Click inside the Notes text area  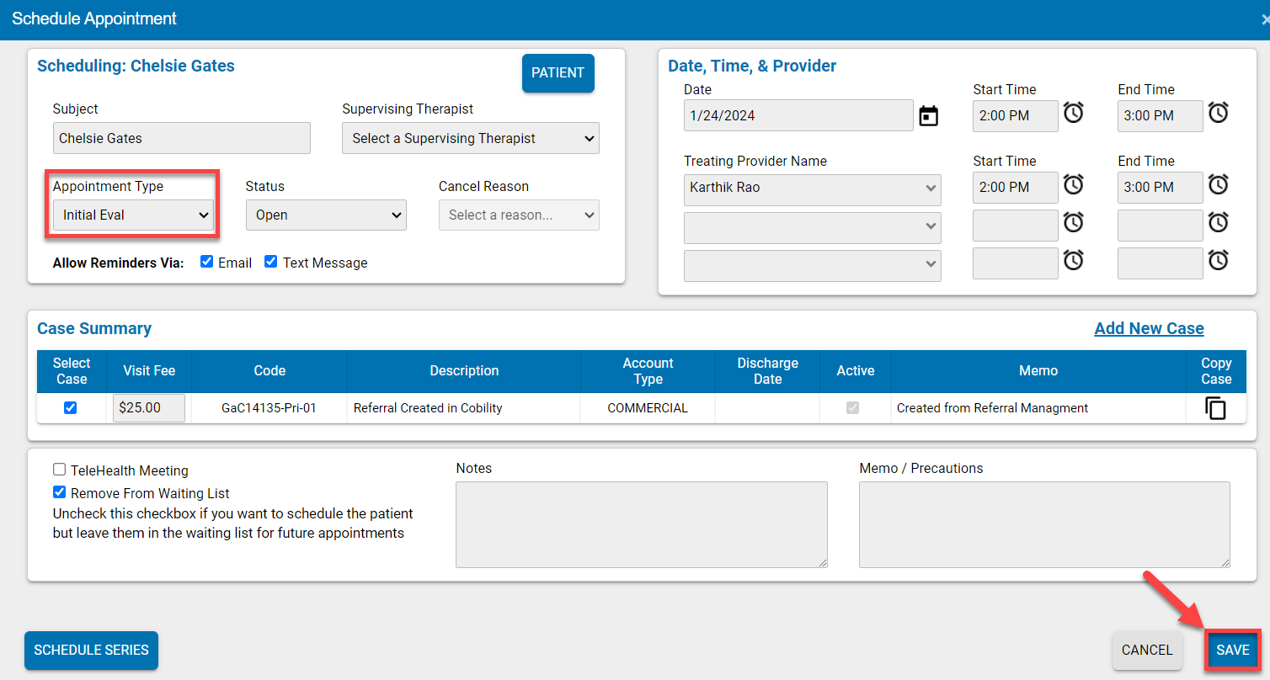pos(641,522)
